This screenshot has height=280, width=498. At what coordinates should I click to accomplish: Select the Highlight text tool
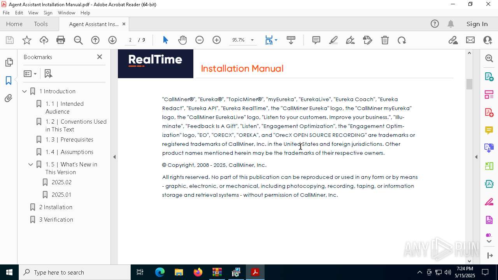pyautogui.click(x=333, y=40)
